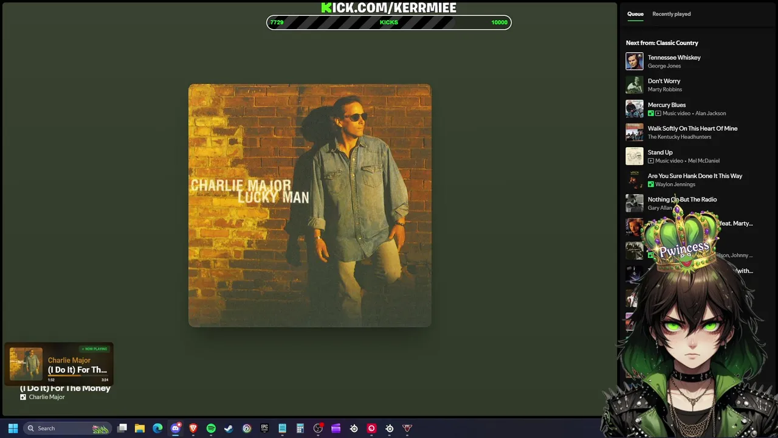Play "Tennessee Whiskey" from the queue
The height and width of the screenshot is (438, 778).
click(x=674, y=57)
